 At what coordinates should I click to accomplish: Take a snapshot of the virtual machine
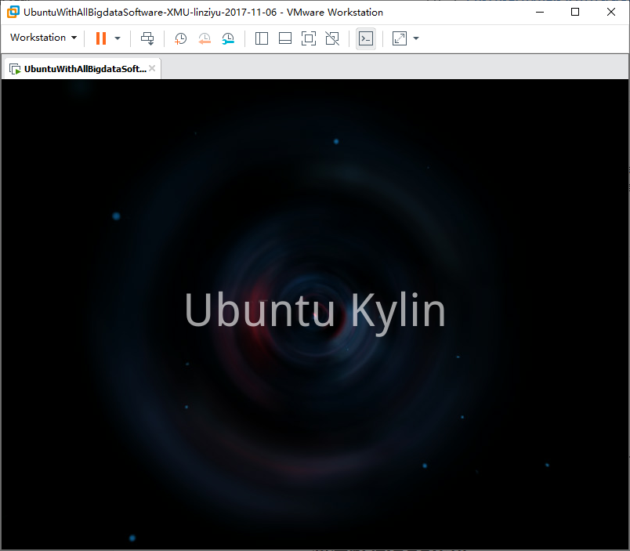[181, 38]
